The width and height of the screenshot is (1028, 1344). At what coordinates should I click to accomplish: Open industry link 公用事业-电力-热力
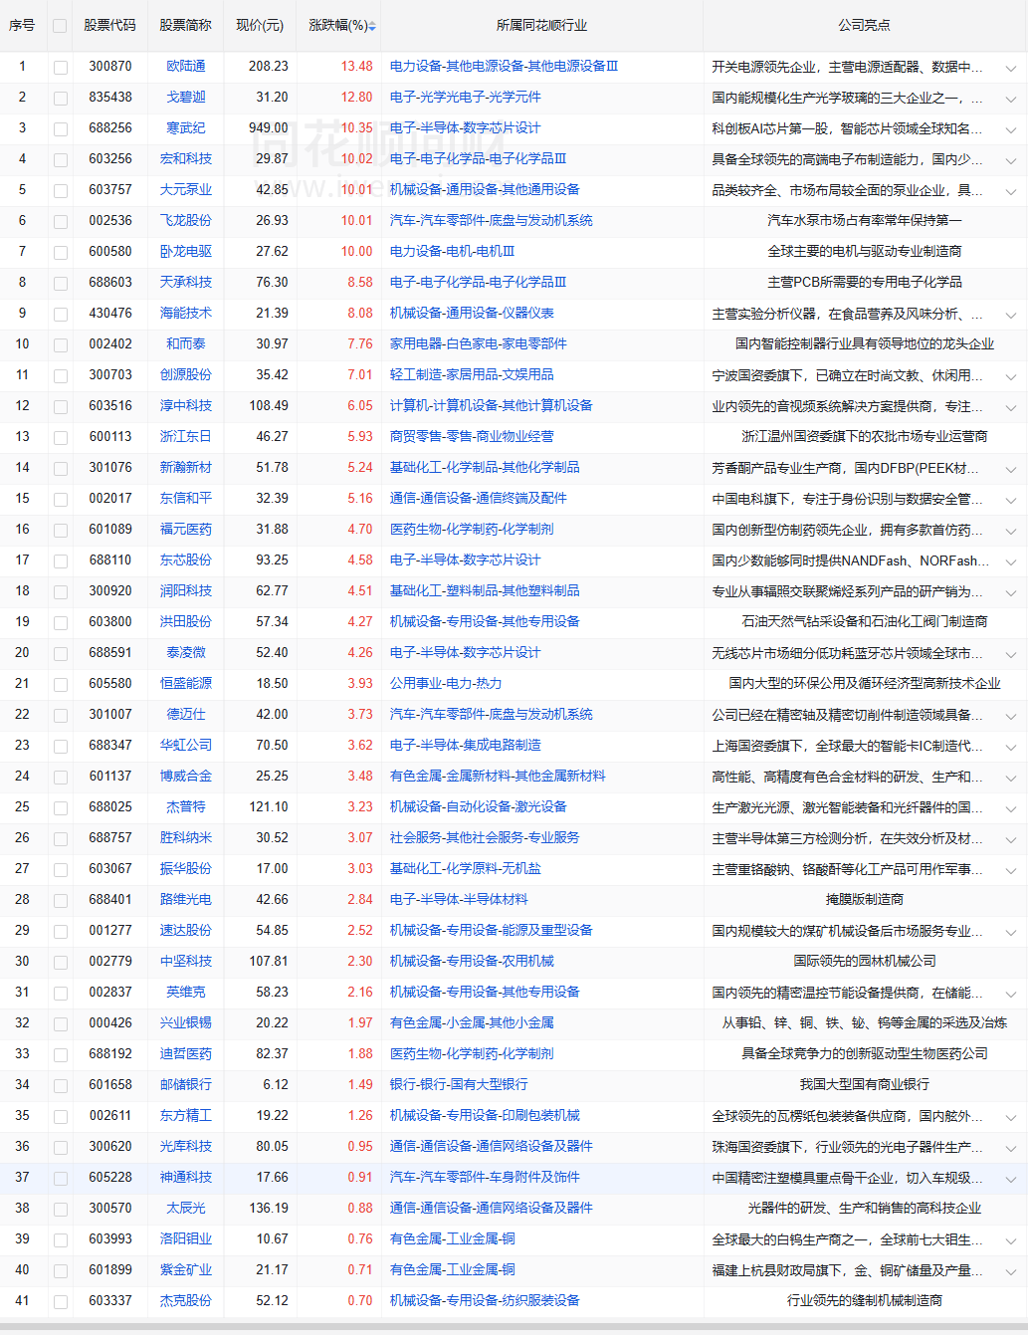click(x=446, y=683)
